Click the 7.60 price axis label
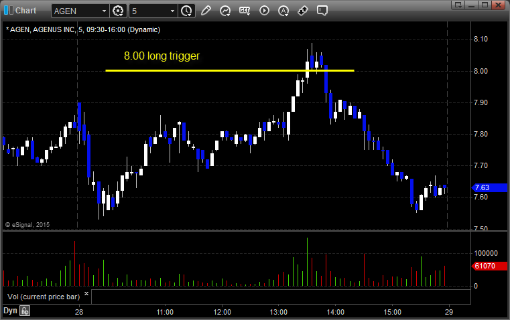This screenshot has height=320, width=510. [481, 197]
